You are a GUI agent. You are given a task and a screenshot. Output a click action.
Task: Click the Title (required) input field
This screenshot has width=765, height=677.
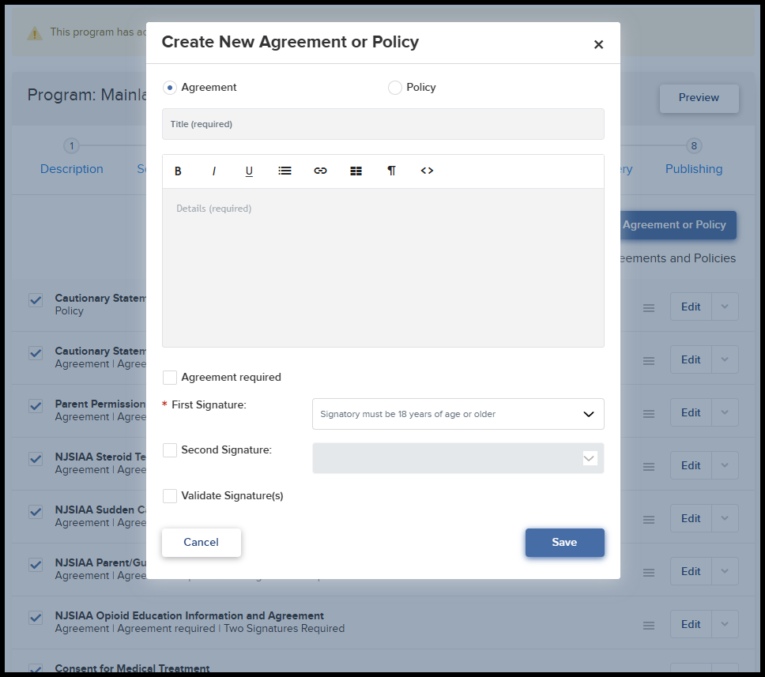click(383, 124)
